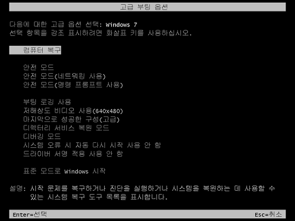Screen dimensions: 295x221
Task: Choose the 안전 모드 entry
Action: point(38,67)
